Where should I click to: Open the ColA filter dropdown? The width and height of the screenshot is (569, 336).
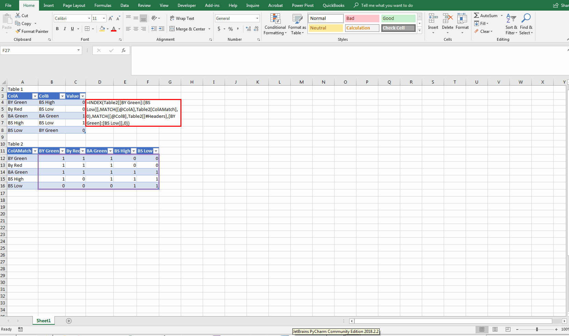click(34, 96)
